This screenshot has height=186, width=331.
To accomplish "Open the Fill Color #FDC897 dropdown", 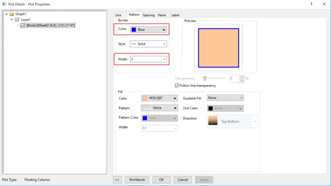I will (159, 98).
